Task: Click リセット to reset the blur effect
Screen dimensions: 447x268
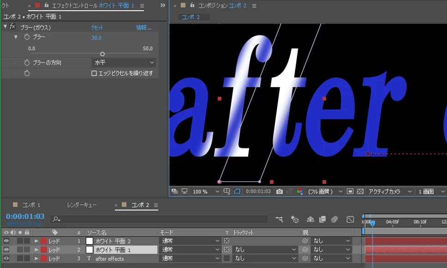Action: pos(97,27)
